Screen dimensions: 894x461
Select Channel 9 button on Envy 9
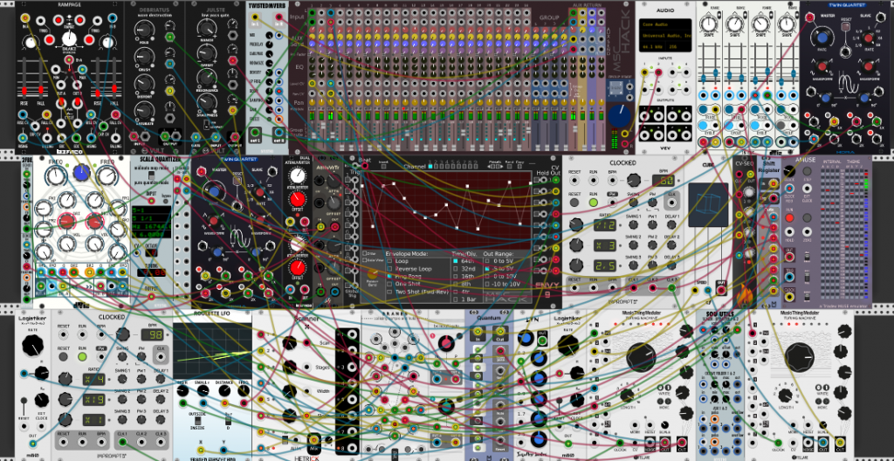click(474, 167)
